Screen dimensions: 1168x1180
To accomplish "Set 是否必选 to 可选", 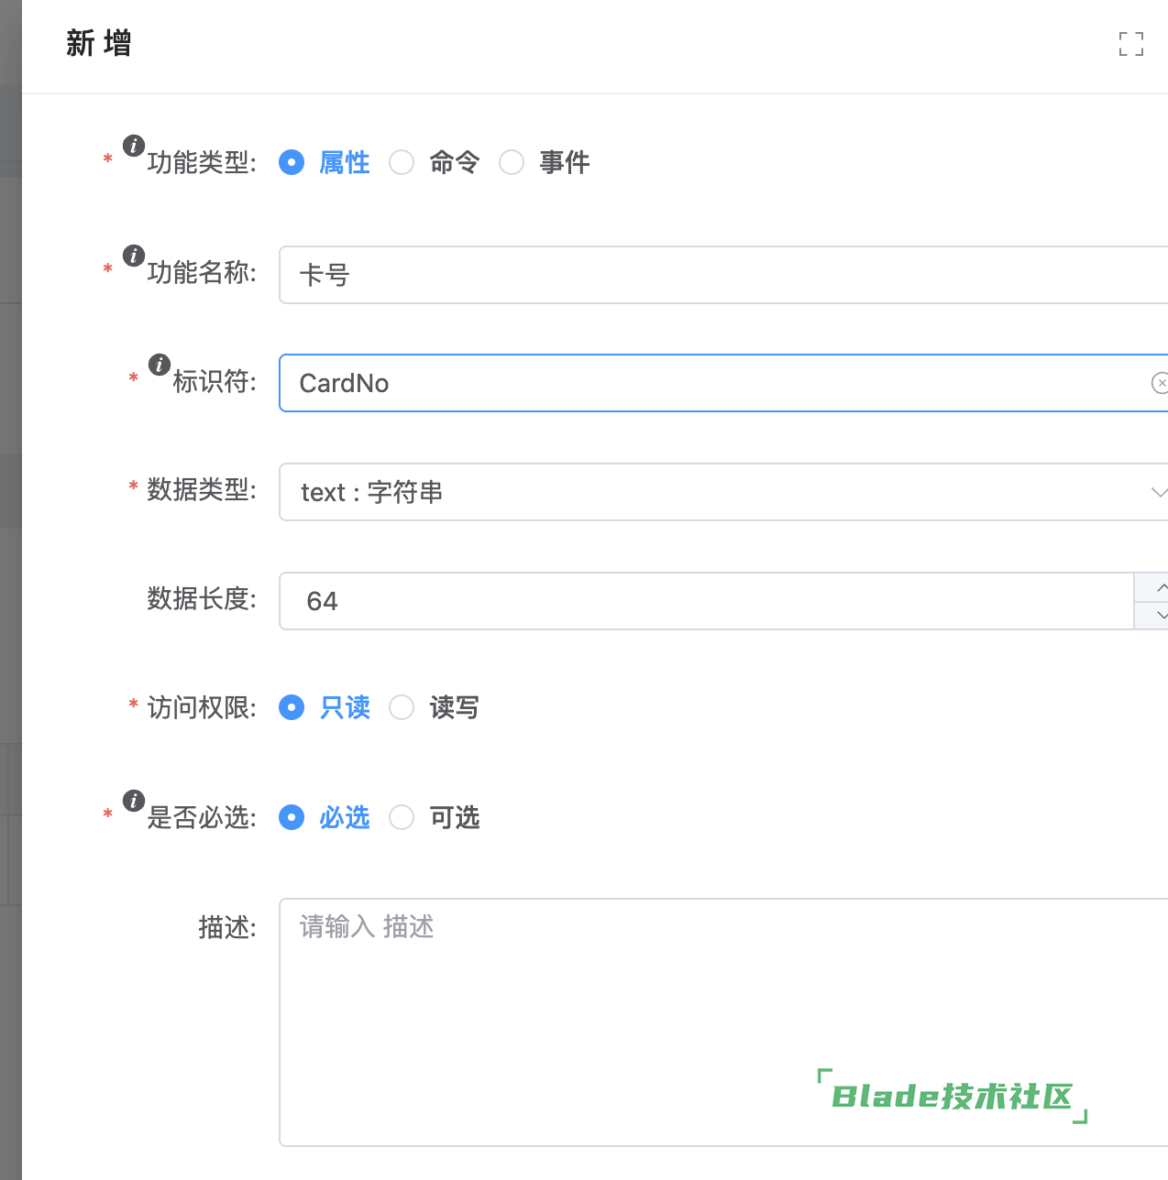I will [402, 817].
